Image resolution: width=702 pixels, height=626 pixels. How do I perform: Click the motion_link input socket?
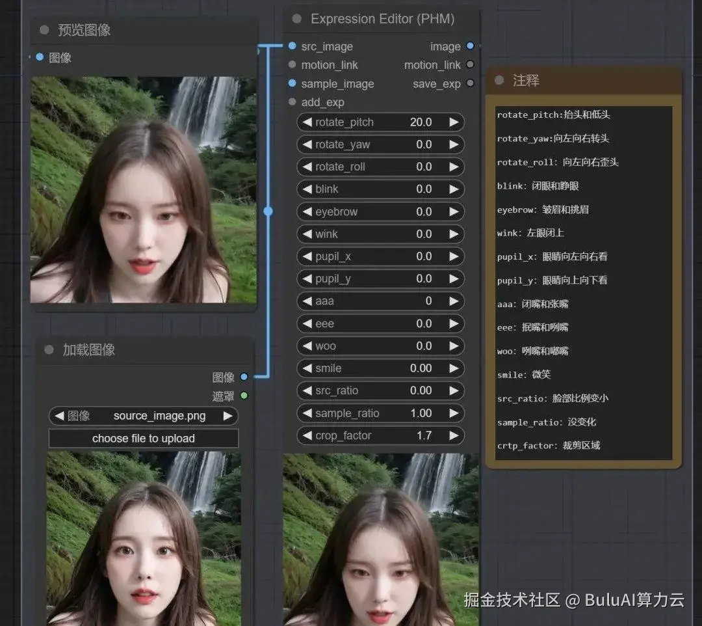pos(292,64)
